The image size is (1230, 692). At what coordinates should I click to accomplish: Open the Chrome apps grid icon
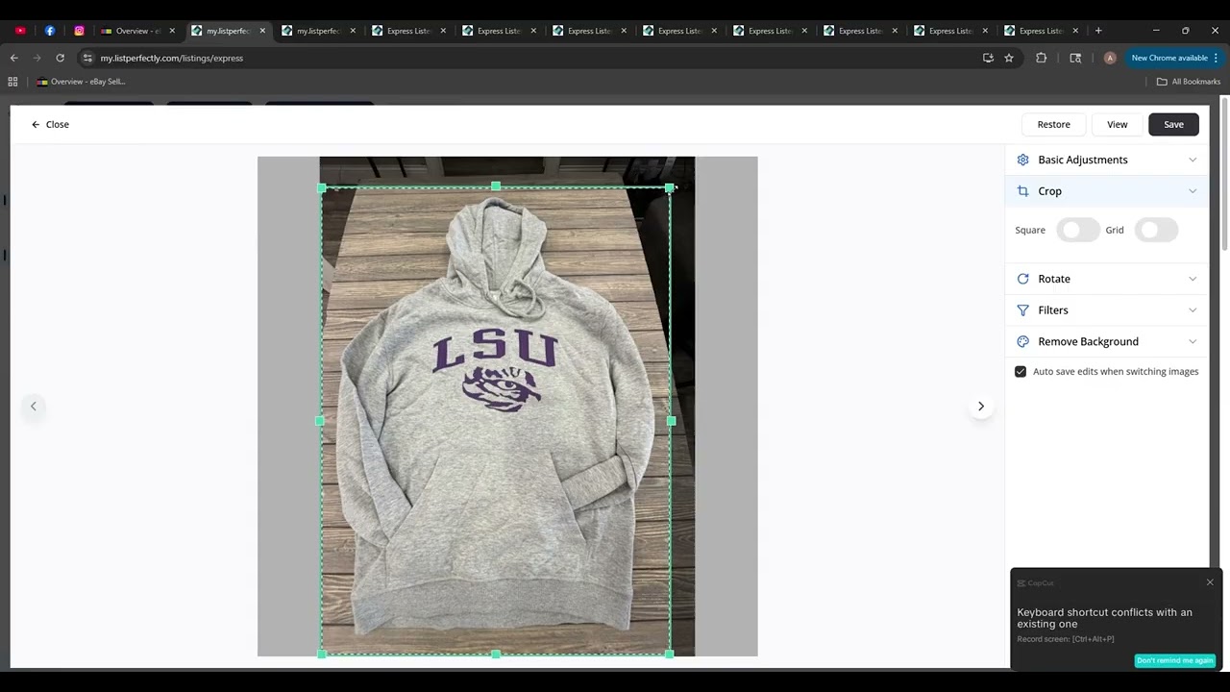[13, 82]
